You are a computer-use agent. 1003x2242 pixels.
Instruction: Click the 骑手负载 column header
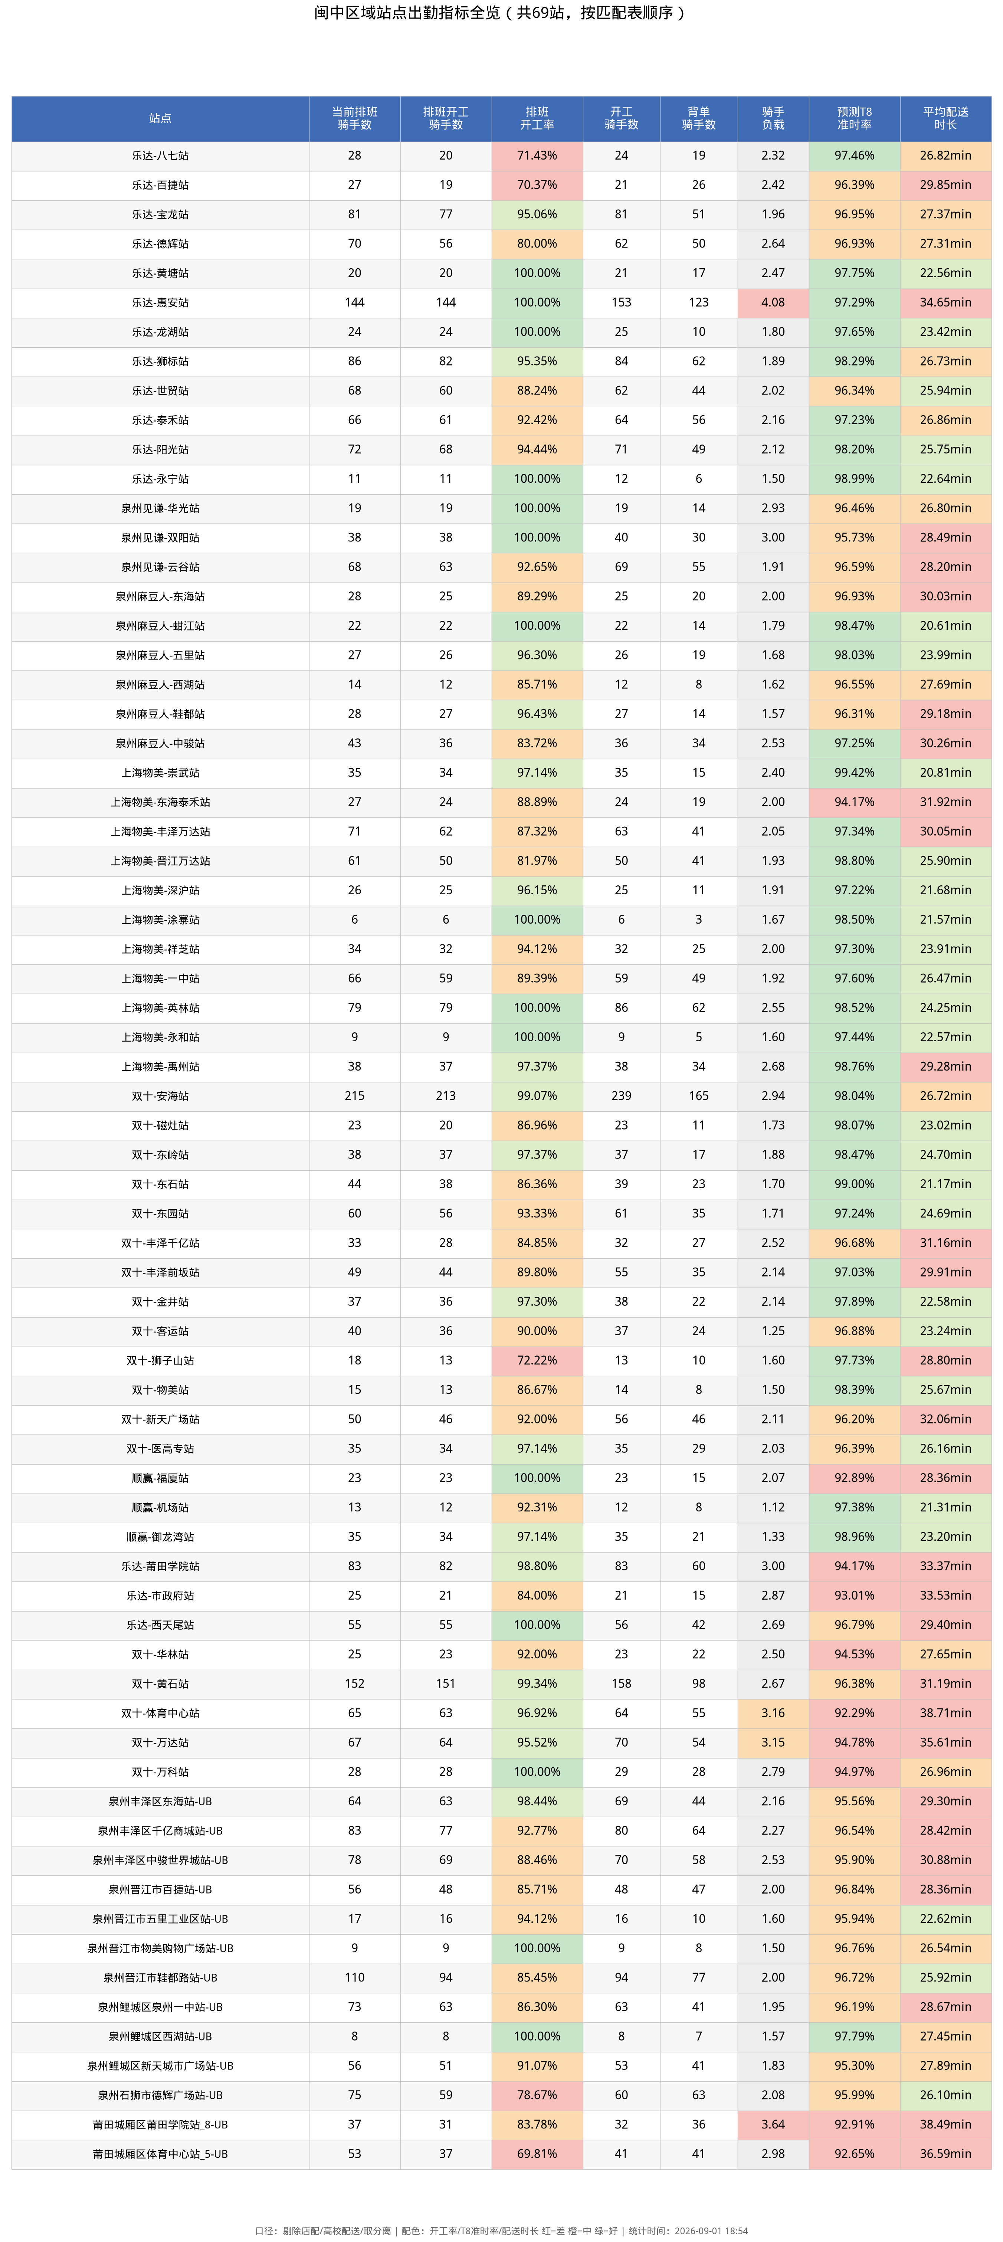point(773,118)
